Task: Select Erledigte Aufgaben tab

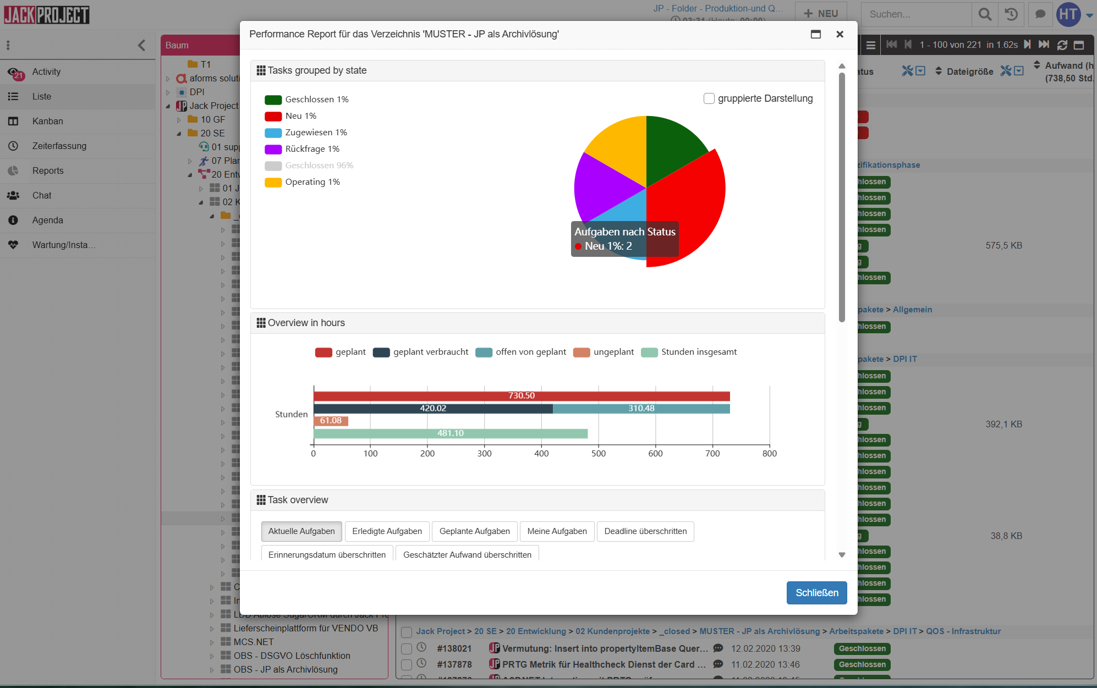Action: click(387, 531)
